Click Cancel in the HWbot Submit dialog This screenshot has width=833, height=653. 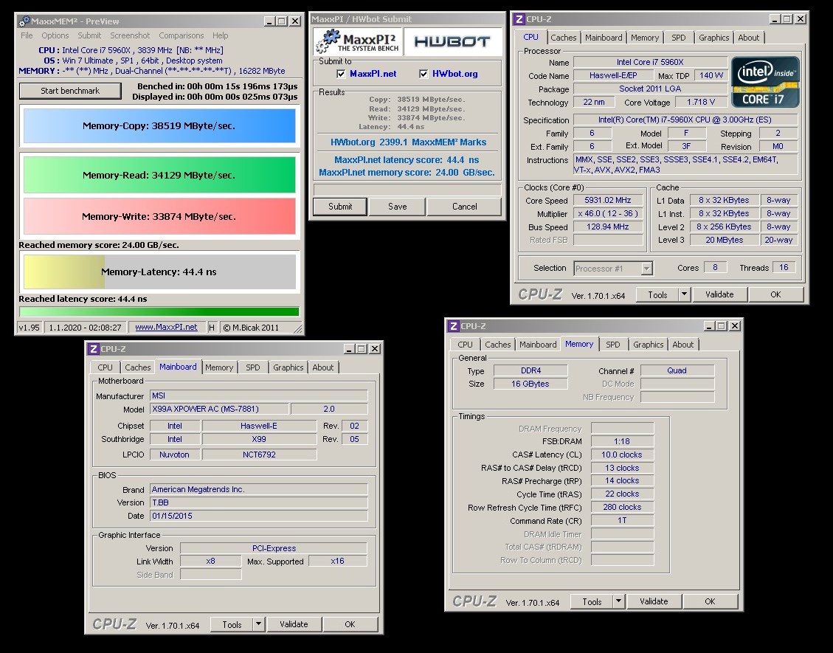(464, 207)
